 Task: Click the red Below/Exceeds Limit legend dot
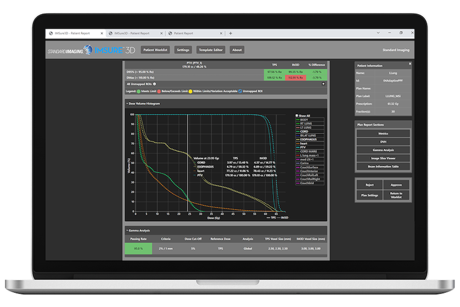tap(159, 91)
